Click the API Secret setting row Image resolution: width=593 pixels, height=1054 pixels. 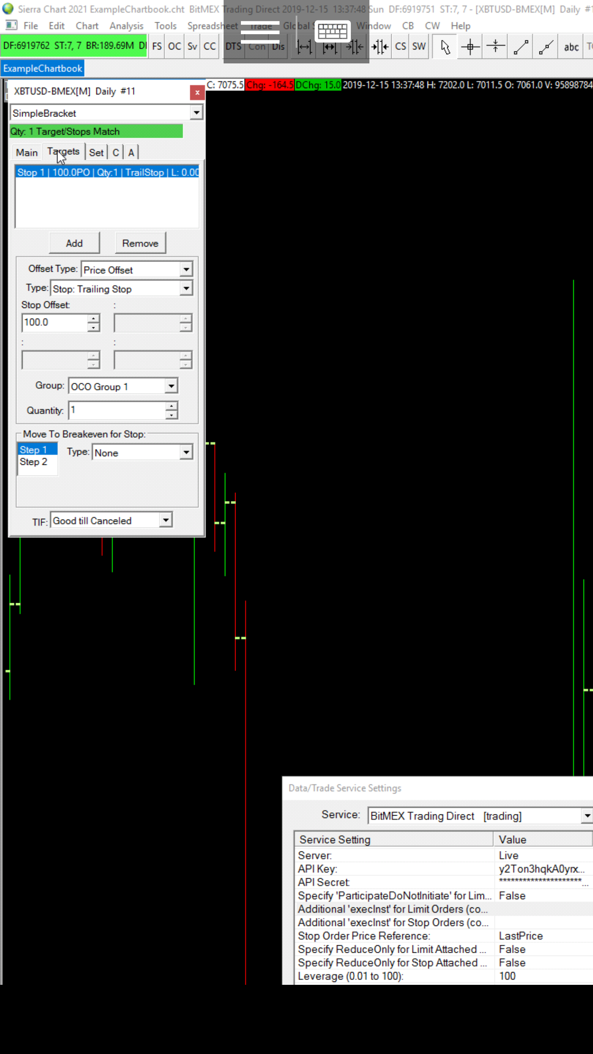coord(444,882)
